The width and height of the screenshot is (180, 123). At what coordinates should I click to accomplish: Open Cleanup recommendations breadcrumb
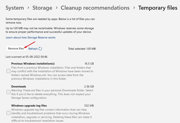95,8
